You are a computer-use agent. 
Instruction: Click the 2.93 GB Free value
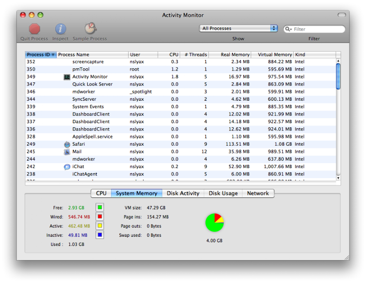coord(76,207)
